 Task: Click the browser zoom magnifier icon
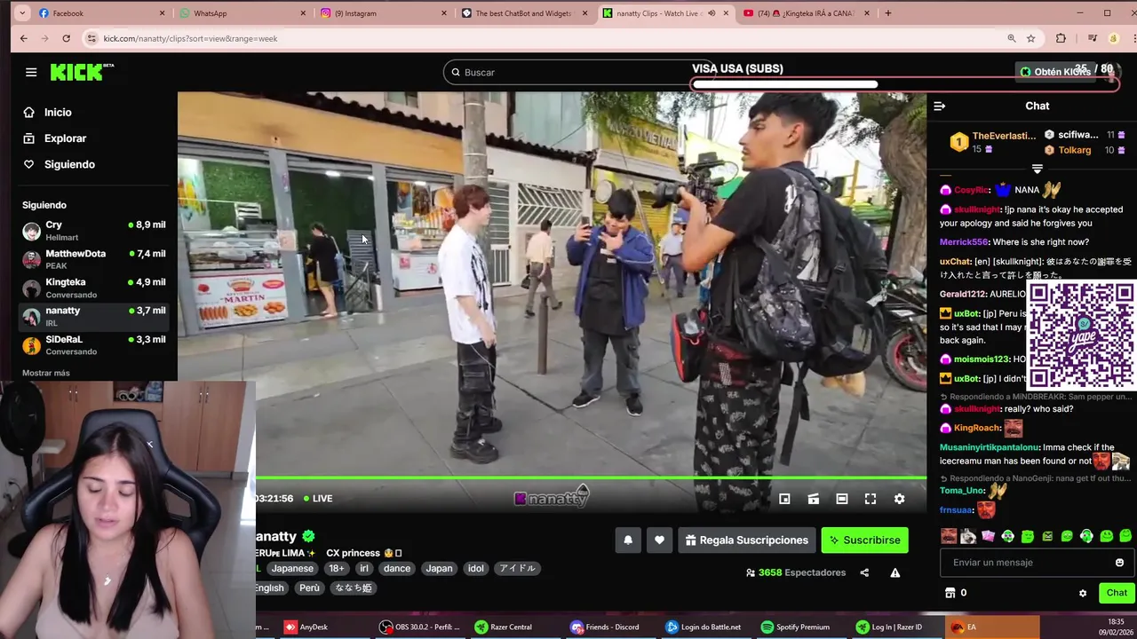pos(1011,38)
